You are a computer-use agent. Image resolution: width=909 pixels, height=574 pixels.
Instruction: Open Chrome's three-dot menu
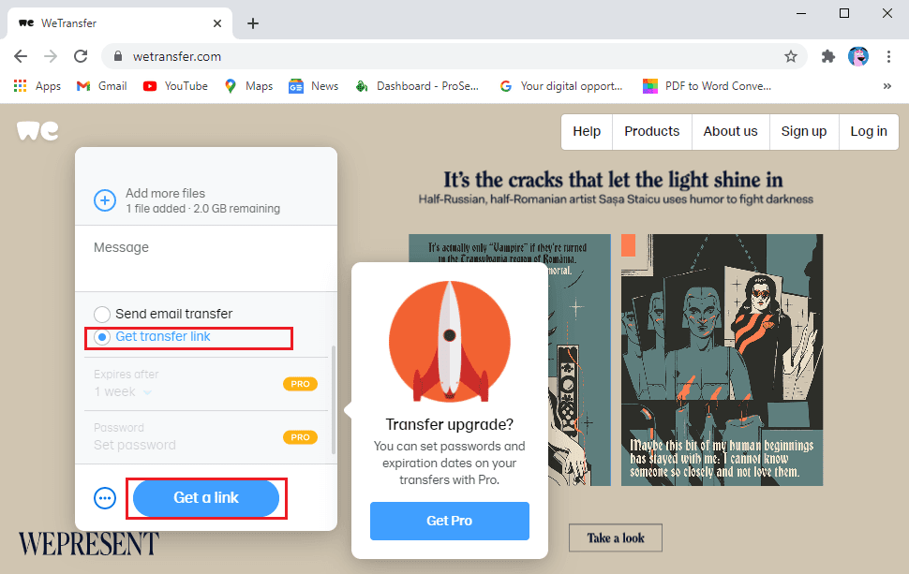pos(888,56)
